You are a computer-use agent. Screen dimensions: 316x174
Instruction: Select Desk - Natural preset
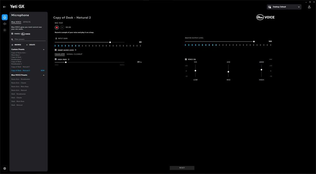pos(17,105)
